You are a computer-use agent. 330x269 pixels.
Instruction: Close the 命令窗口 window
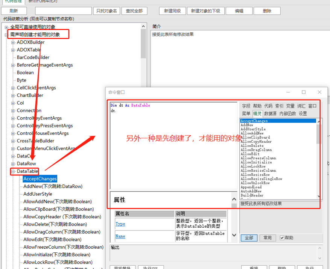point(319,92)
